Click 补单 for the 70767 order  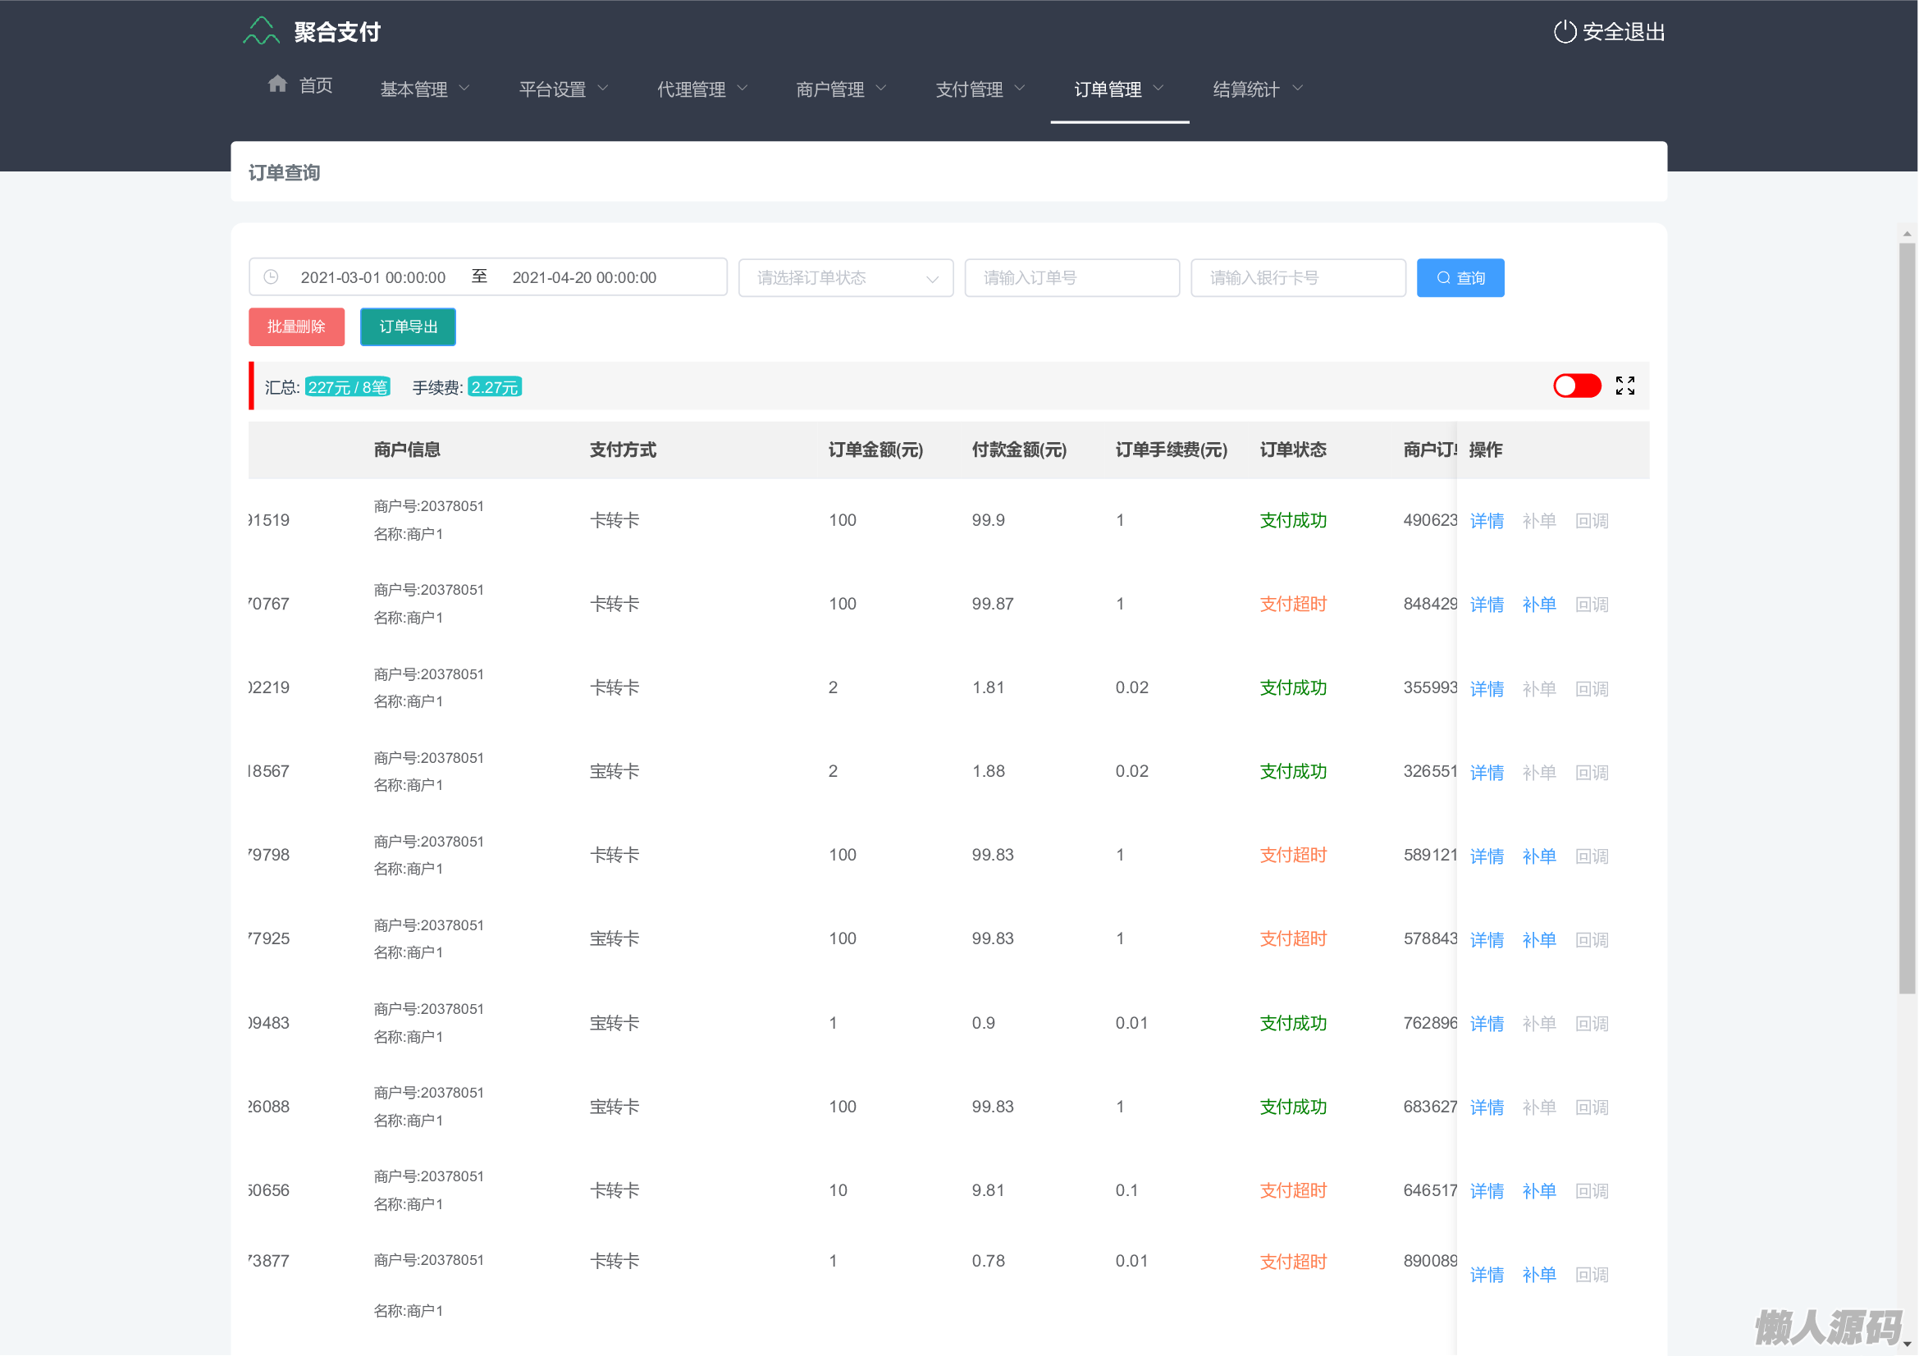tap(1537, 605)
